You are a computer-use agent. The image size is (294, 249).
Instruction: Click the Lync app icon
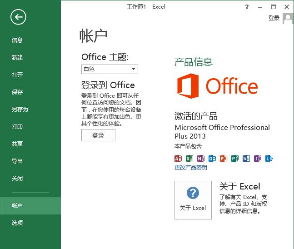tap(269, 159)
